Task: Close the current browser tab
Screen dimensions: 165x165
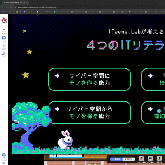Action: 27,2
